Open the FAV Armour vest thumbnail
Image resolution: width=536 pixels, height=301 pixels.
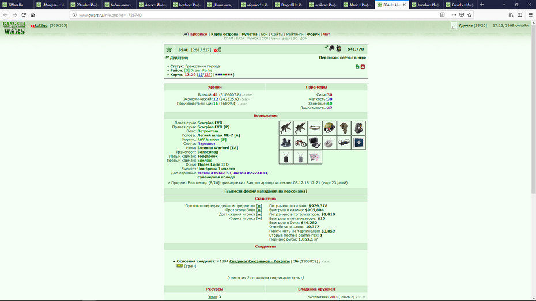(x=344, y=128)
